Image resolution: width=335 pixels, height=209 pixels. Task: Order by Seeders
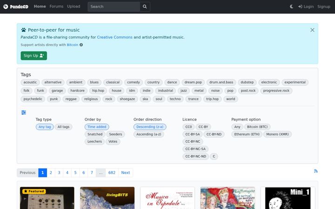click(x=115, y=134)
